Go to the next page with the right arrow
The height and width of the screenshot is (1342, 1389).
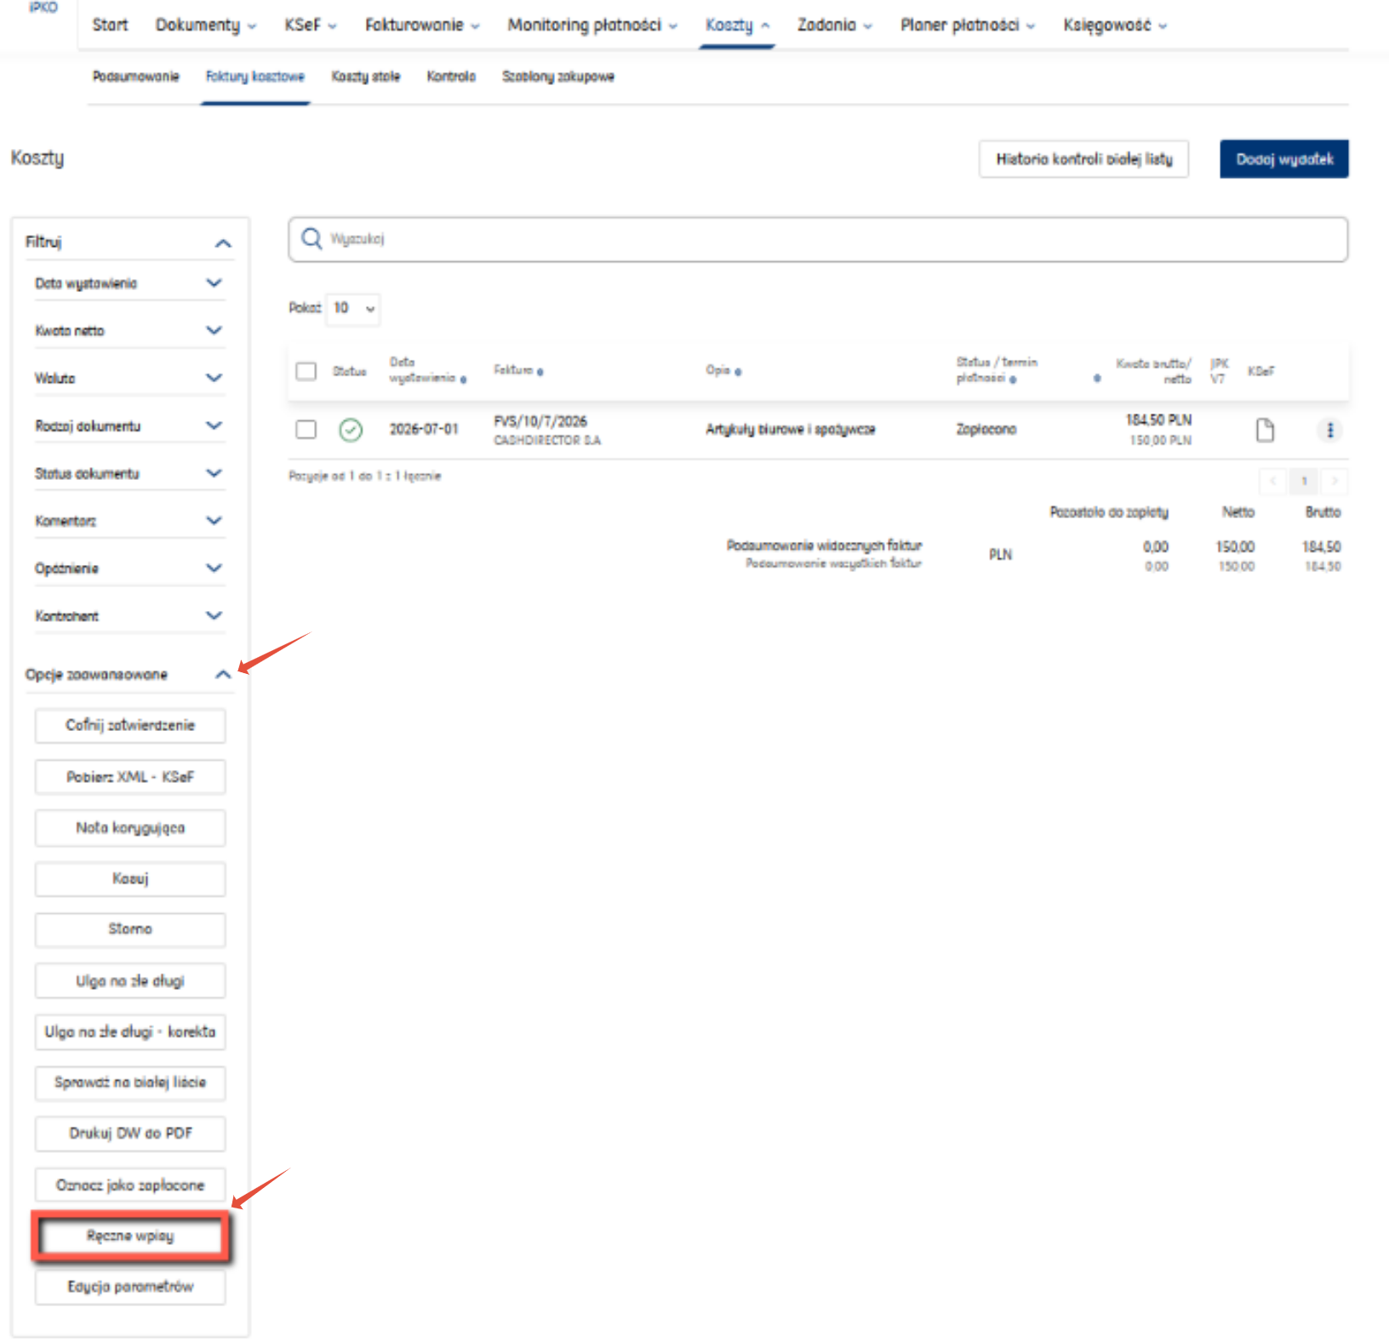tap(1335, 481)
